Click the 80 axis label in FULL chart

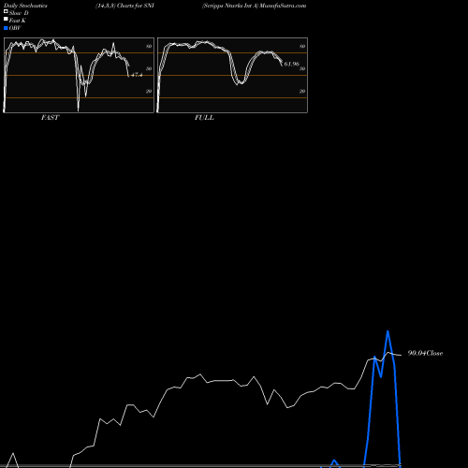(302, 46)
